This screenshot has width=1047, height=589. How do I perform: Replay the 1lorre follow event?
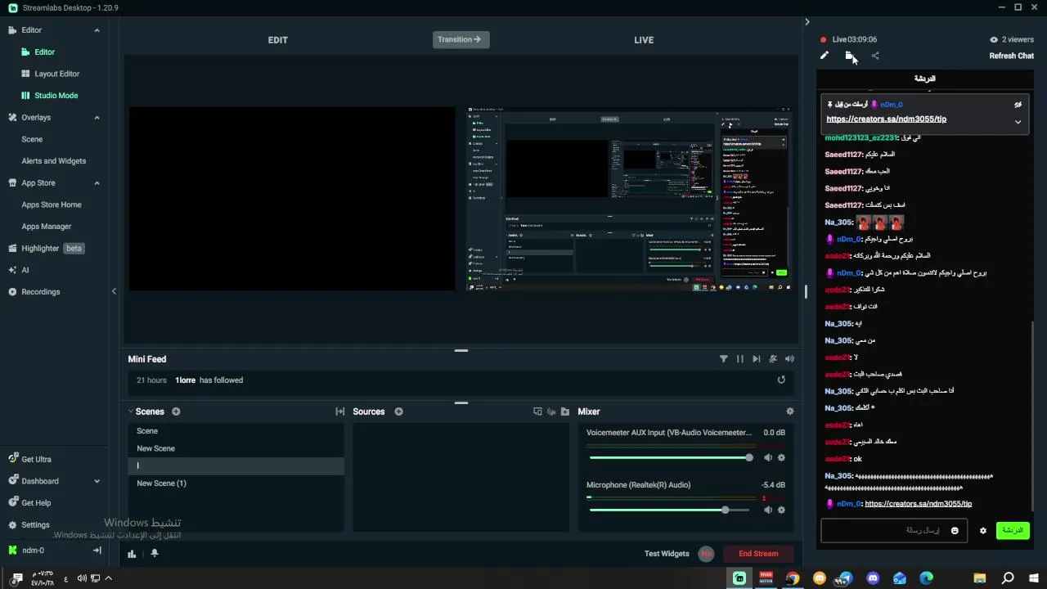[781, 380]
